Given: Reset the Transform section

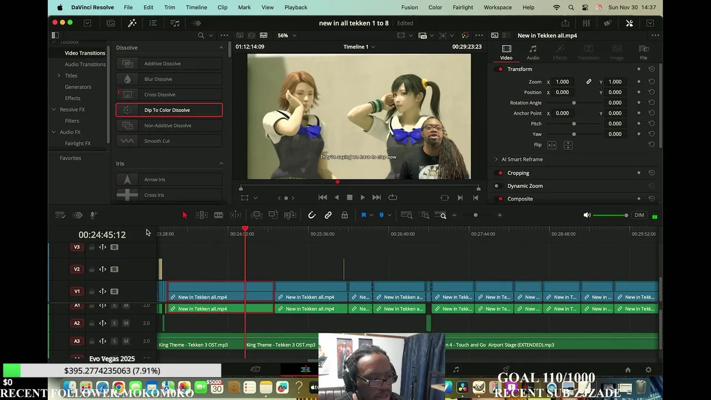Looking at the screenshot, I should pos(652,69).
